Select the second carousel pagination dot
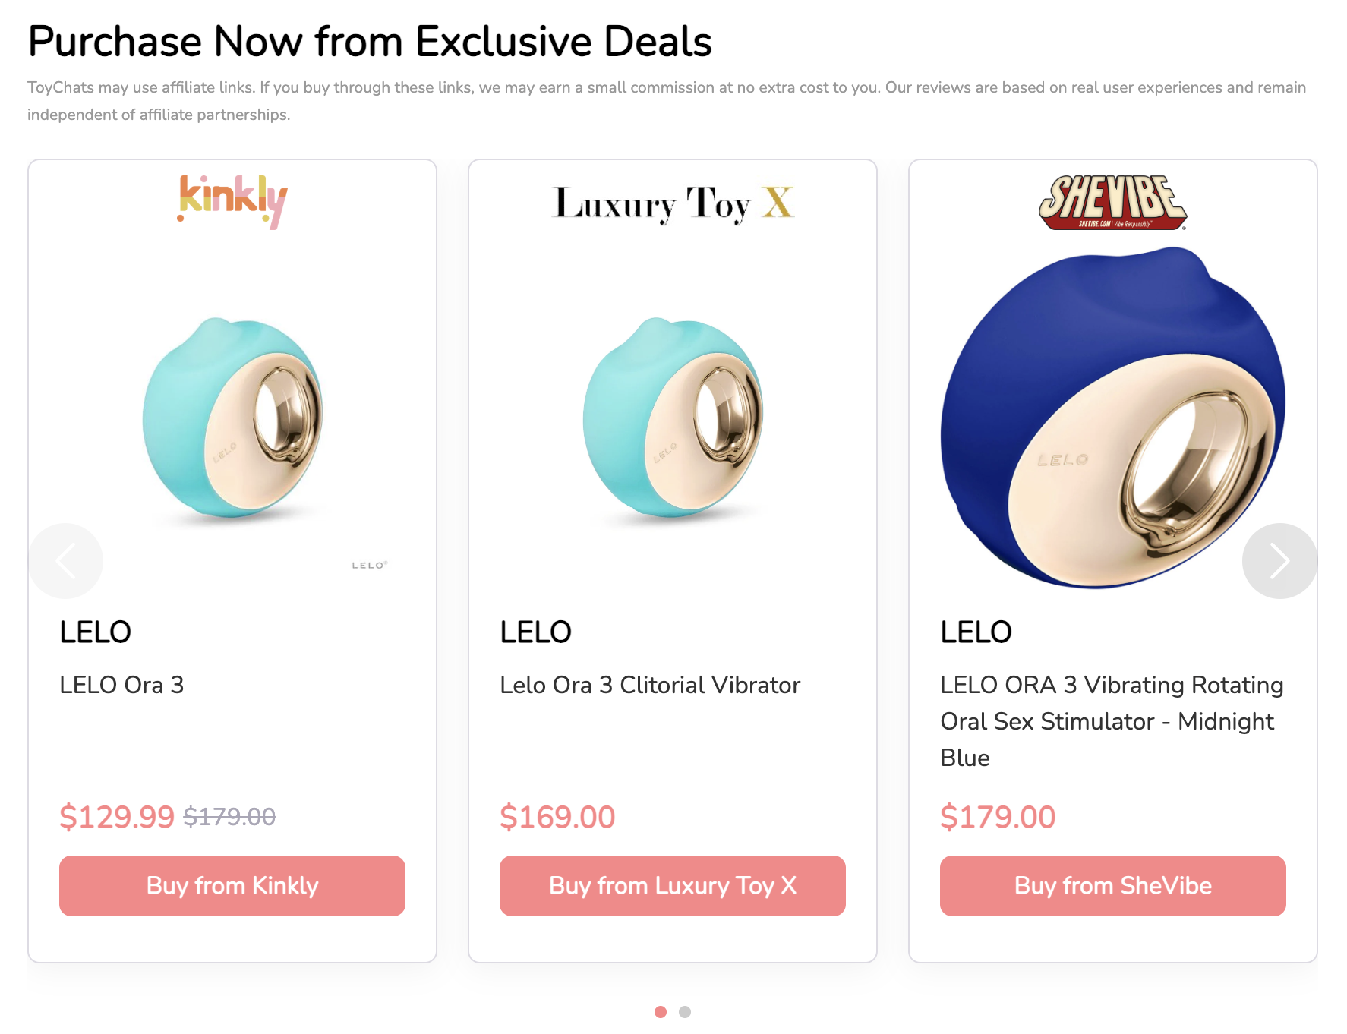The width and height of the screenshot is (1347, 1034). tap(685, 1012)
